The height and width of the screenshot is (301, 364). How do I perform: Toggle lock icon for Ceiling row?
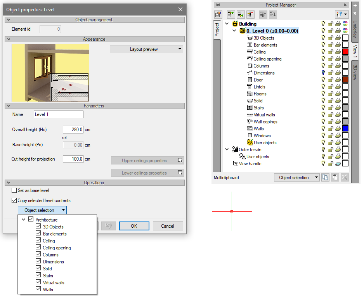(x=331, y=52)
